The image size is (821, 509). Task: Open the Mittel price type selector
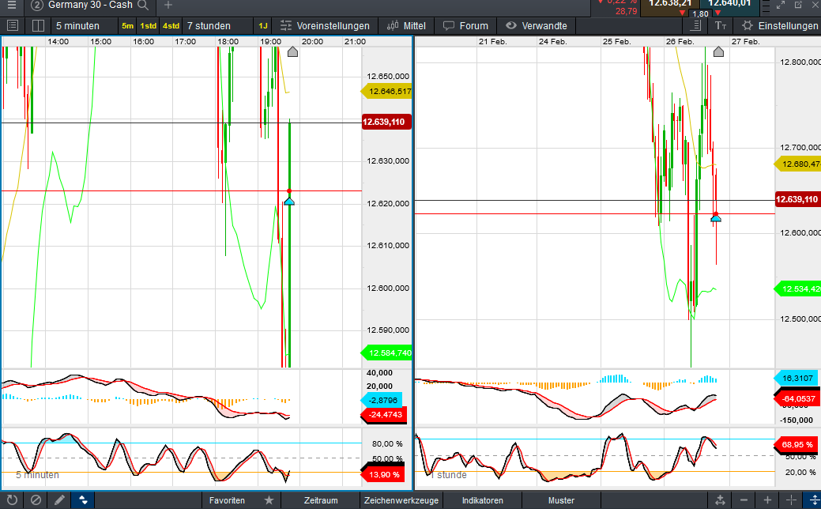pos(406,25)
